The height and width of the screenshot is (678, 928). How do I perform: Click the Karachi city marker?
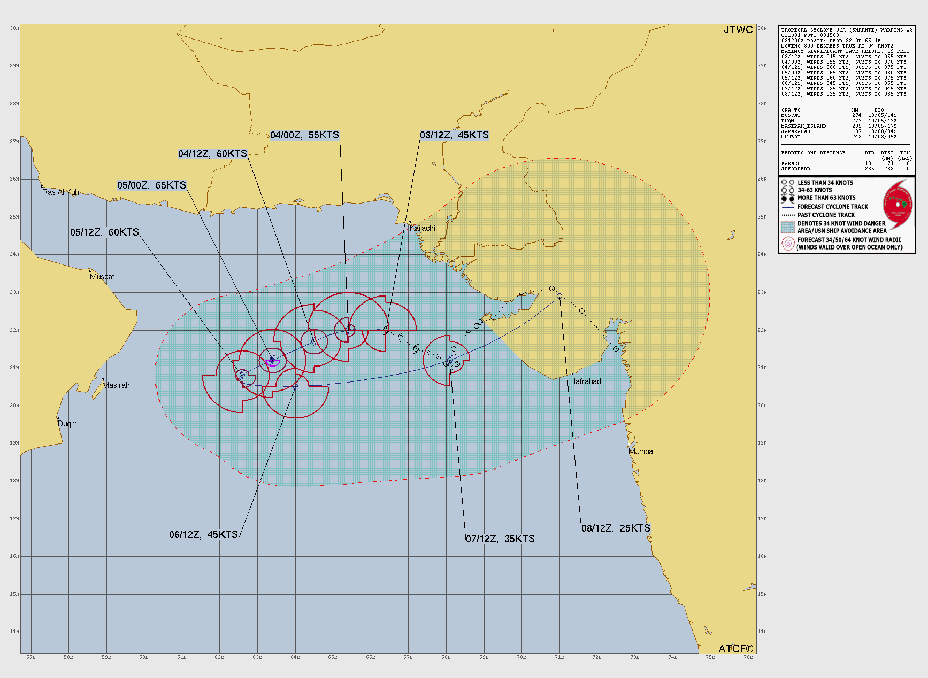pyautogui.click(x=410, y=223)
